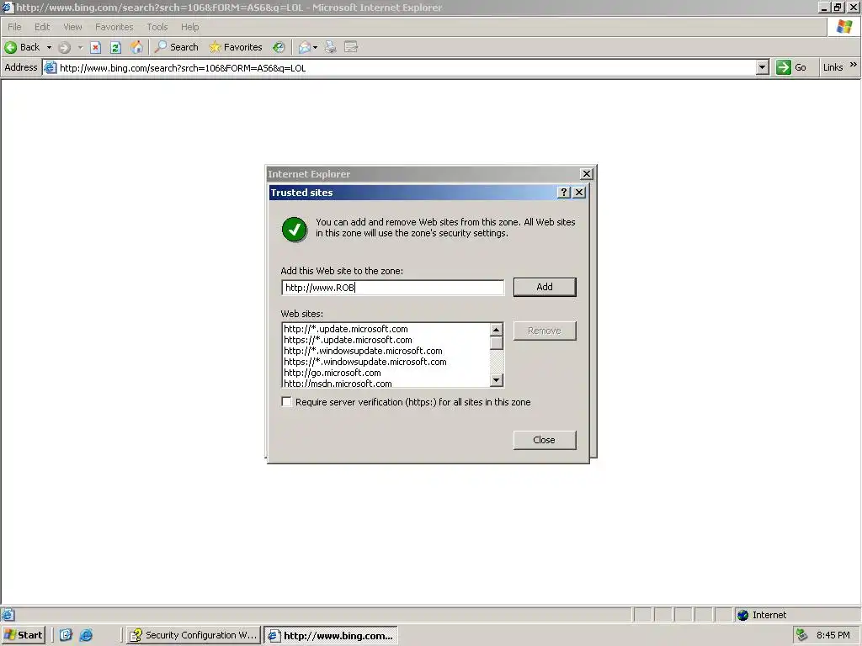
Task: Open the Tools menu
Action: pyautogui.click(x=157, y=27)
